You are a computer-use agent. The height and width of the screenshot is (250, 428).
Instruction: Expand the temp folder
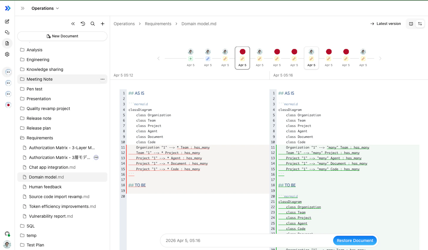click(x=62, y=235)
